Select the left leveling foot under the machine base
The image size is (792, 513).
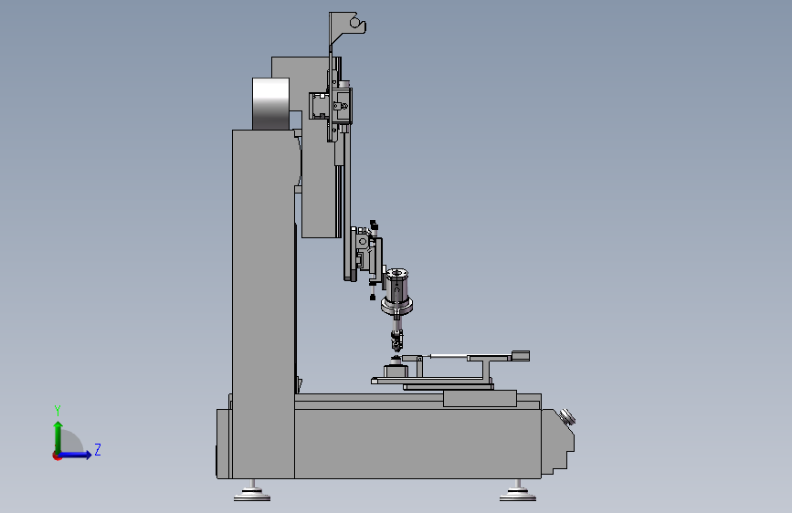(252, 491)
